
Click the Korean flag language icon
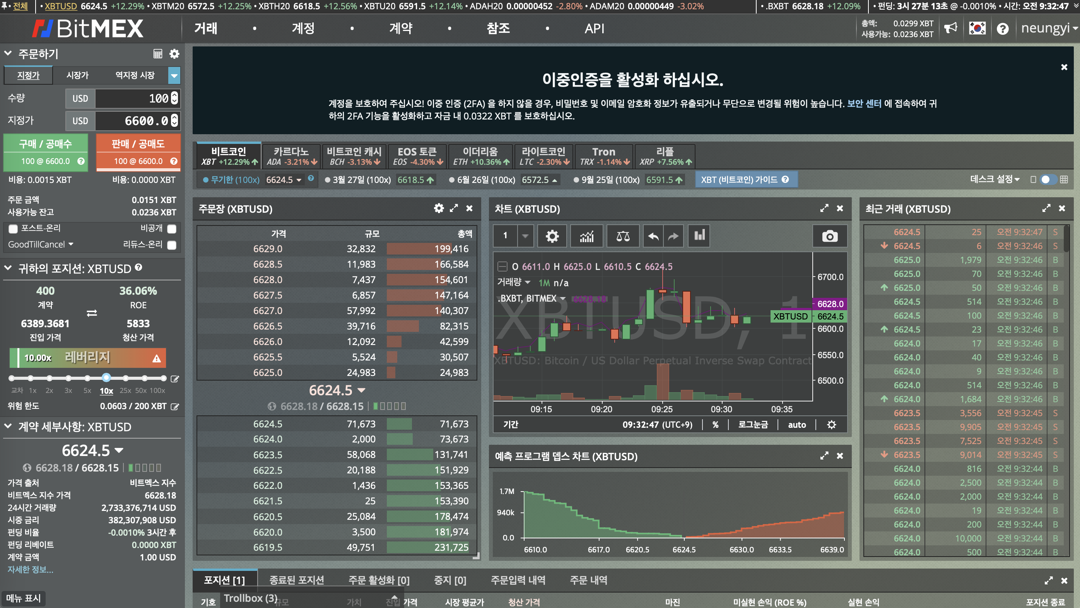point(977,29)
